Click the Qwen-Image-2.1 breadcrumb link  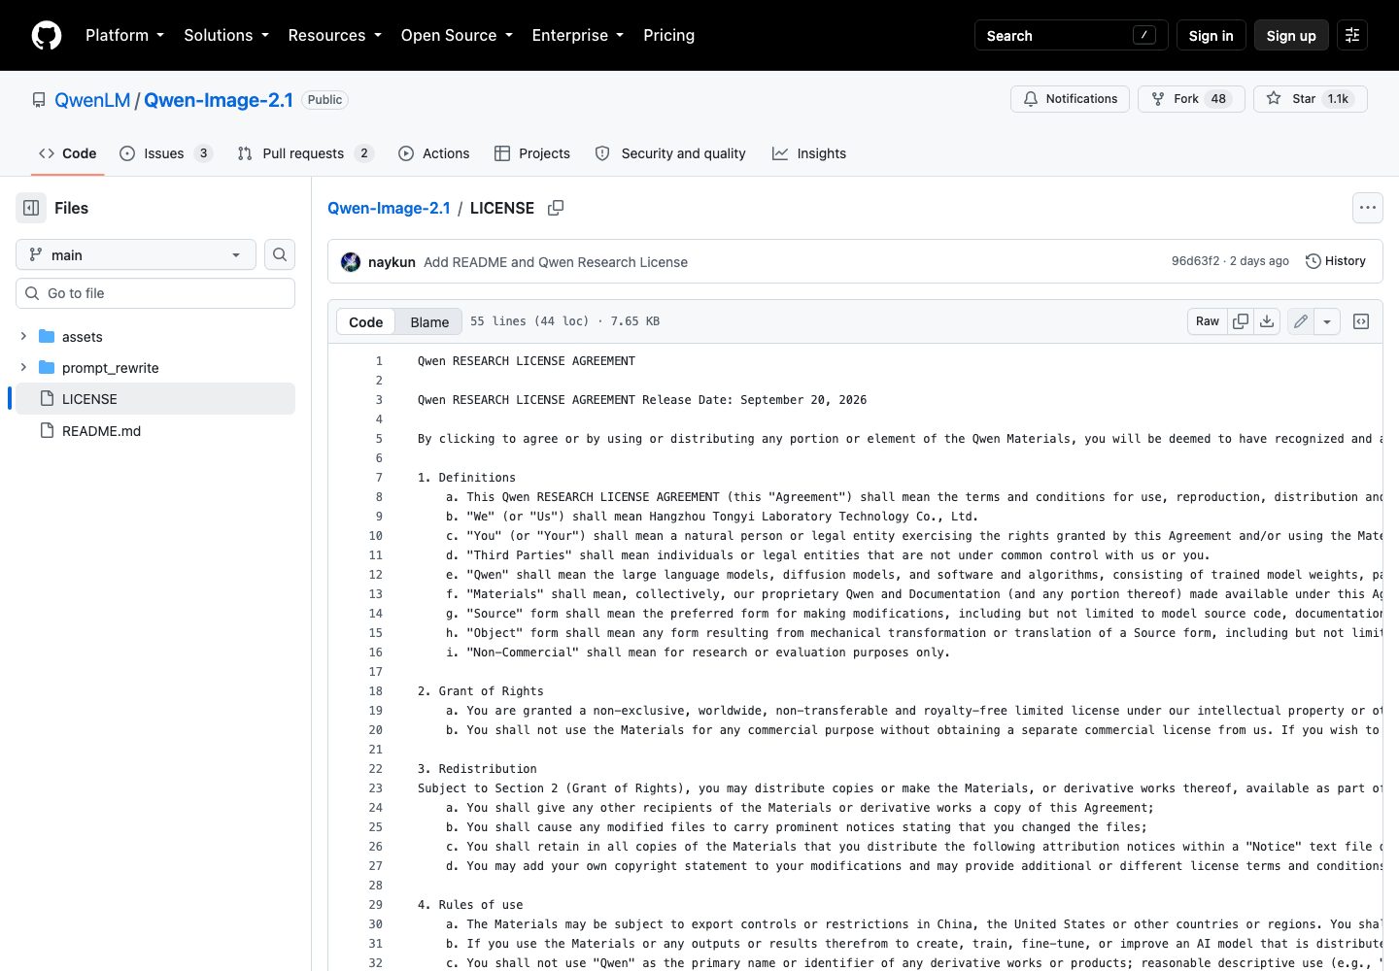pyautogui.click(x=389, y=208)
